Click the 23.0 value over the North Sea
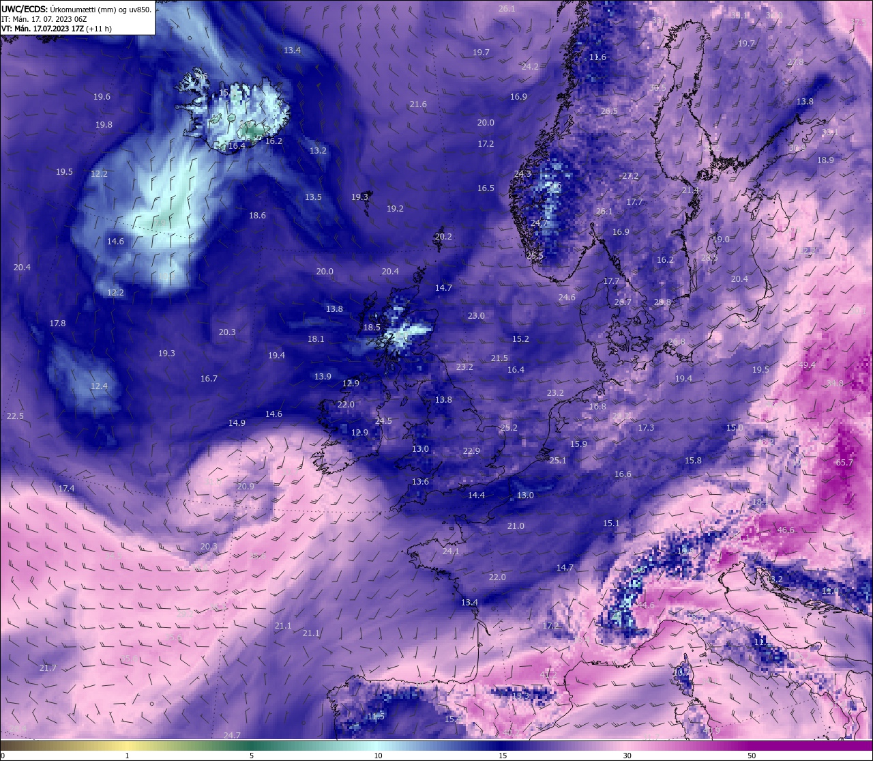Viewport: 873px width, 761px height. pyautogui.click(x=476, y=316)
